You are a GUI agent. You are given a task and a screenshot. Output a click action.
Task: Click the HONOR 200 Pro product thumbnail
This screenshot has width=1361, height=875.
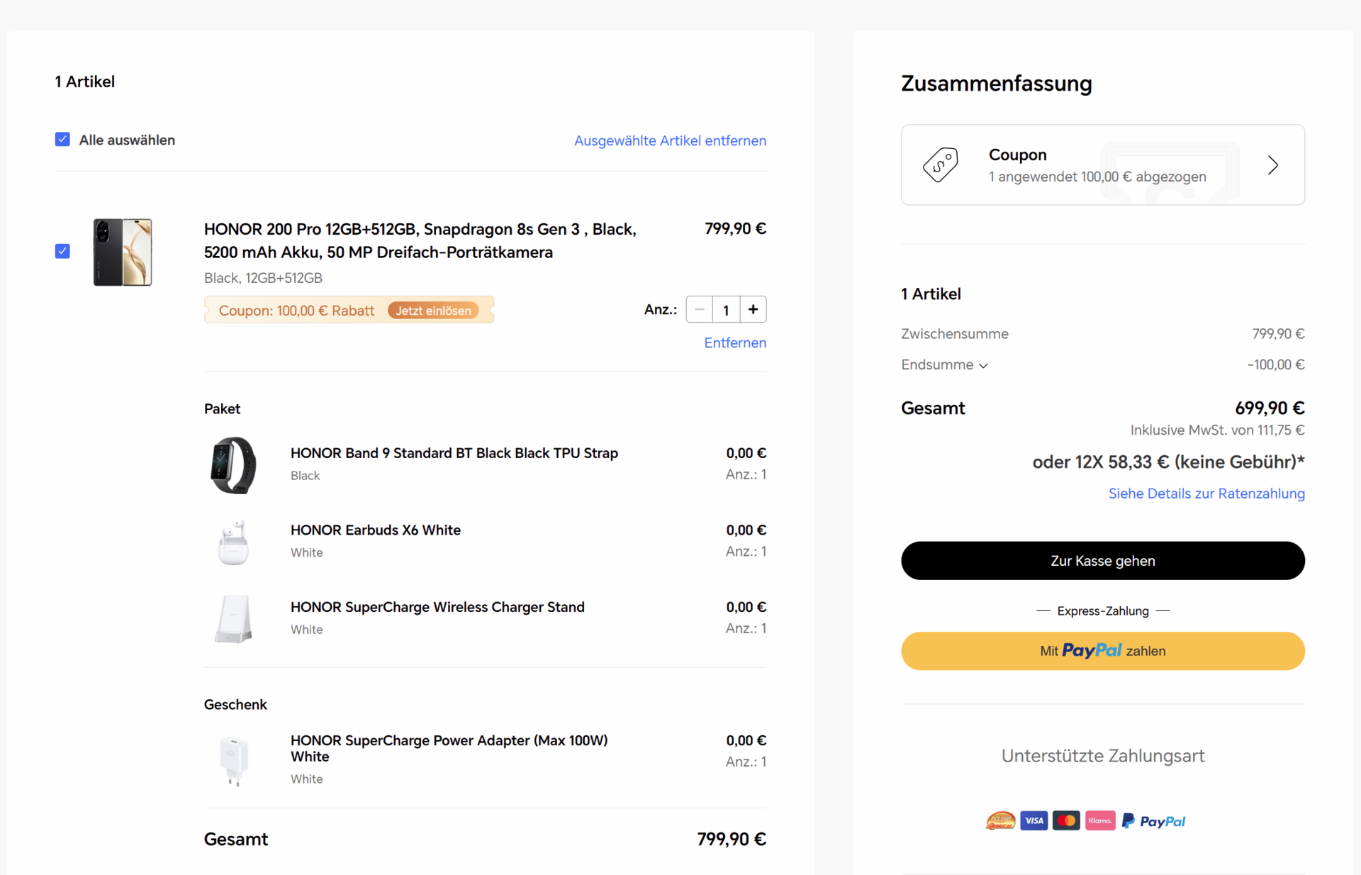(x=123, y=252)
